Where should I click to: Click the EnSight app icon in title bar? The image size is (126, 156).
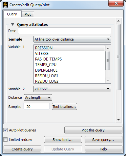(5, 5)
